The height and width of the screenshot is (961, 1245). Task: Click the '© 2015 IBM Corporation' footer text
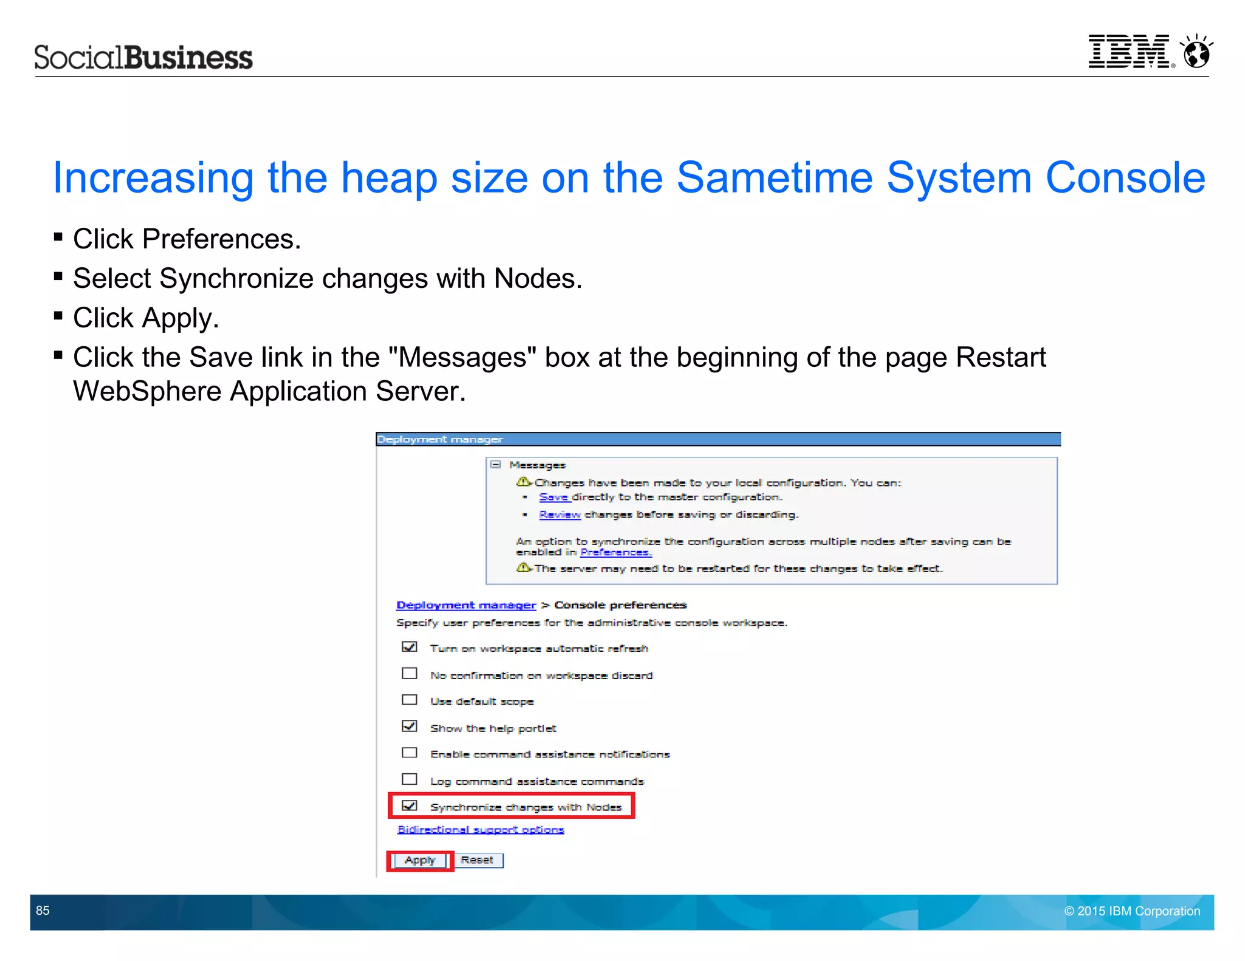1132,911
